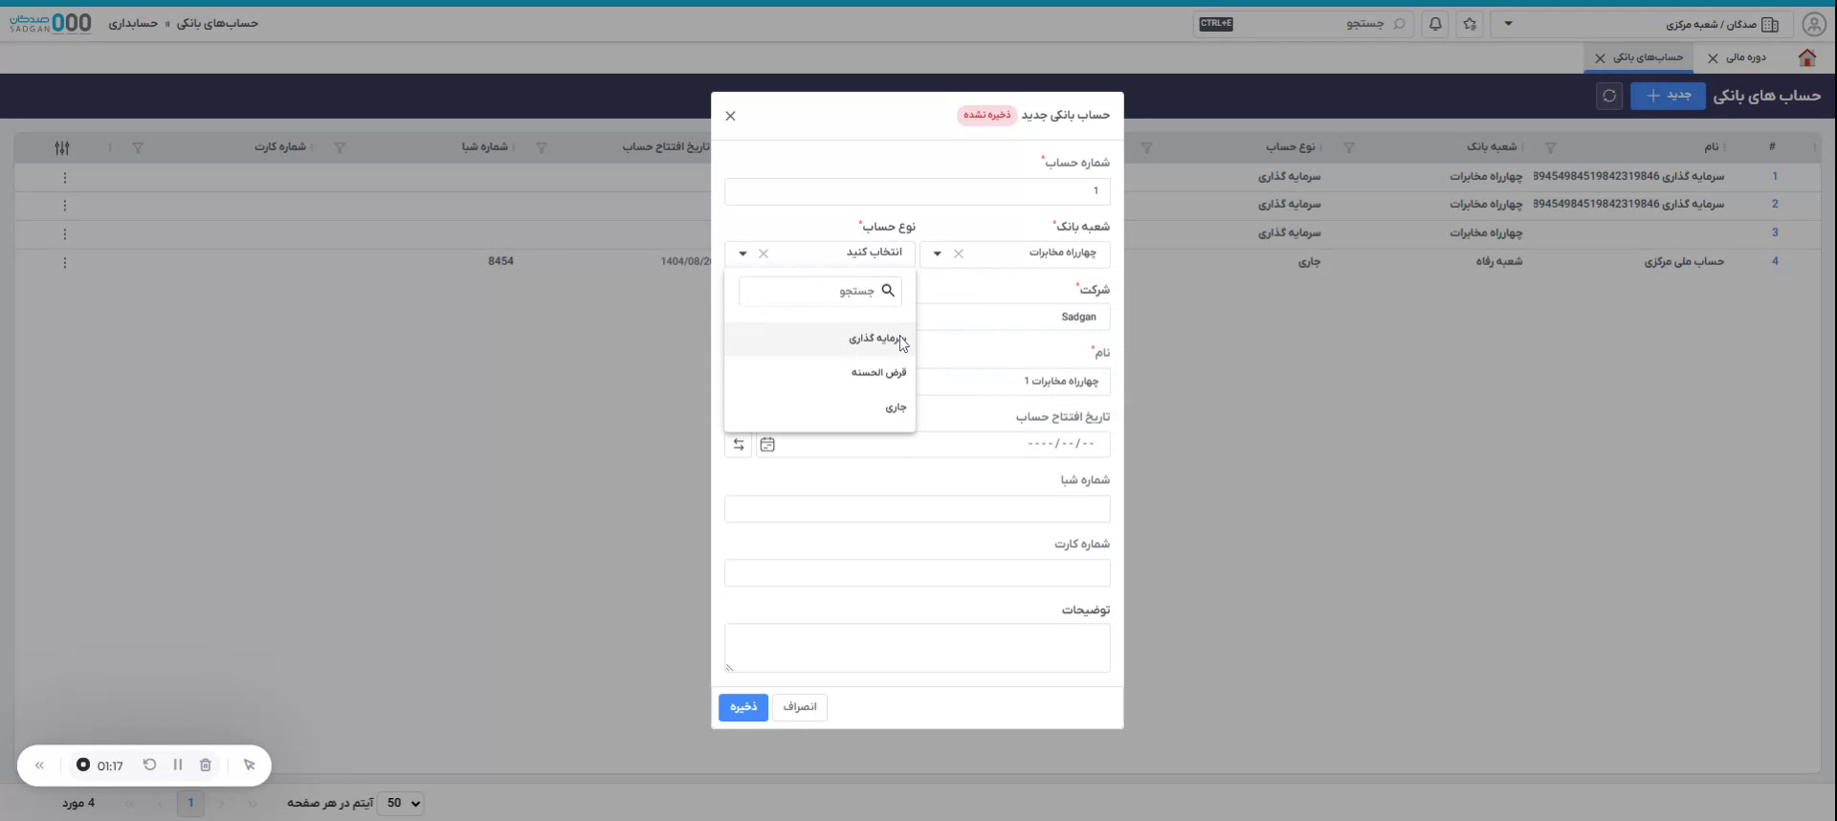1837x821 pixels.
Task: Click the dropdown search field جستجو
Action: click(x=820, y=291)
